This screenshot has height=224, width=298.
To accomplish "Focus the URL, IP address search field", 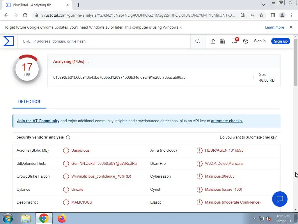I will click(104, 41).
